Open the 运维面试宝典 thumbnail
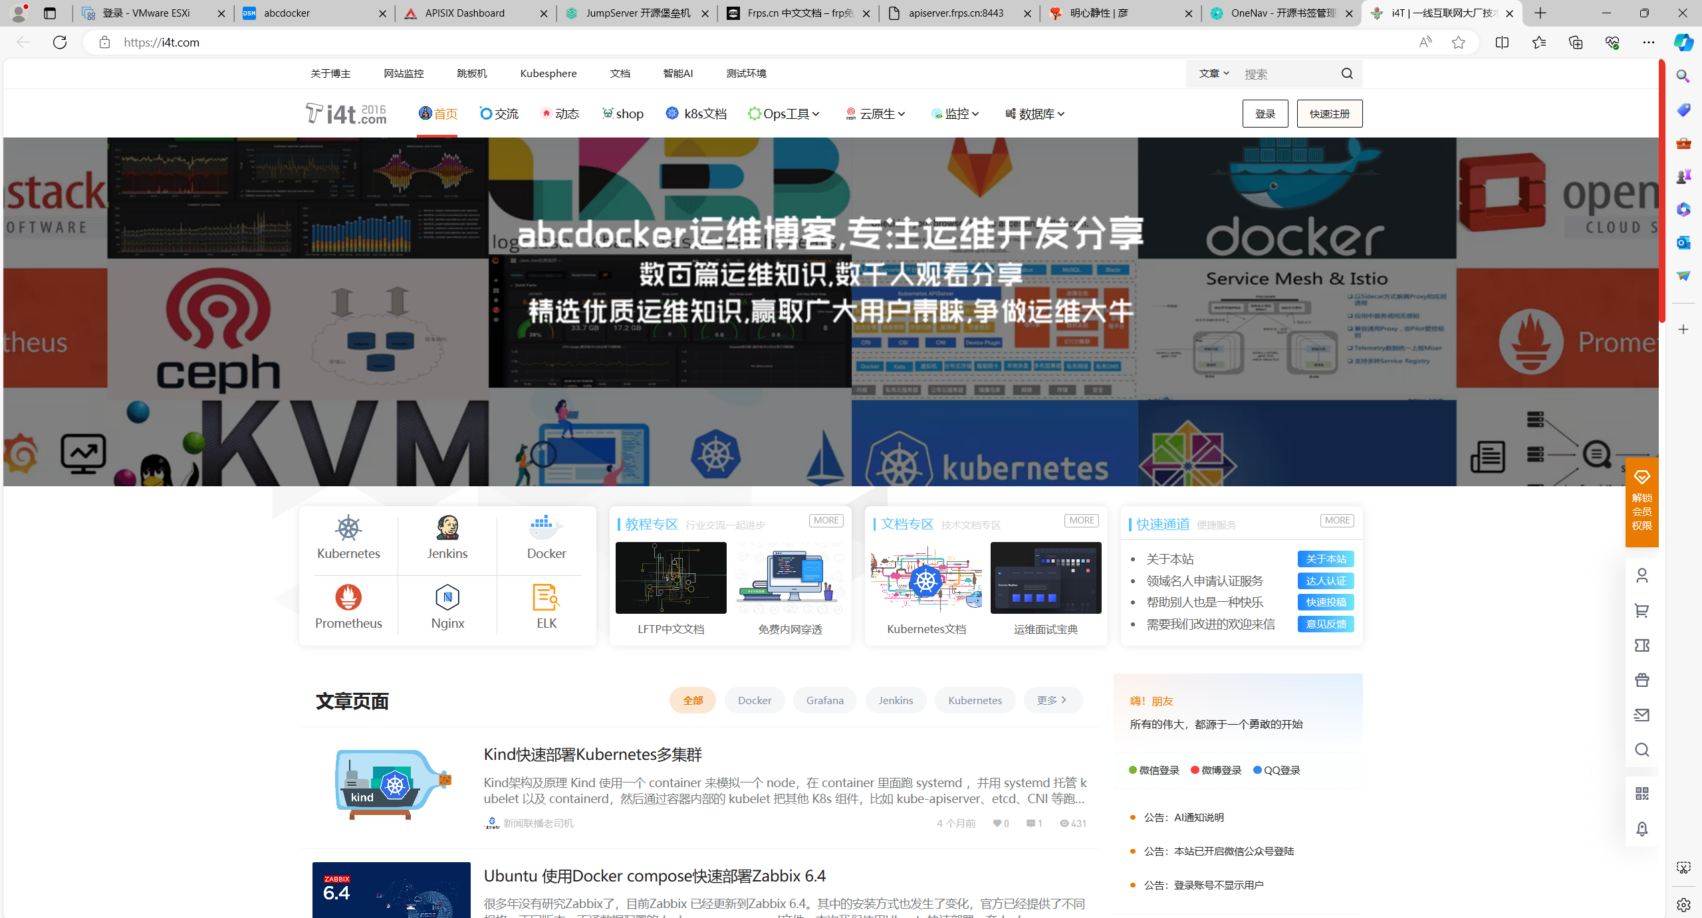Image resolution: width=1702 pixels, height=918 pixels. pyautogui.click(x=1046, y=578)
